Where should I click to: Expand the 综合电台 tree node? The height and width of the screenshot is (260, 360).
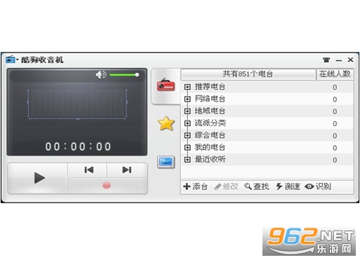(187, 135)
